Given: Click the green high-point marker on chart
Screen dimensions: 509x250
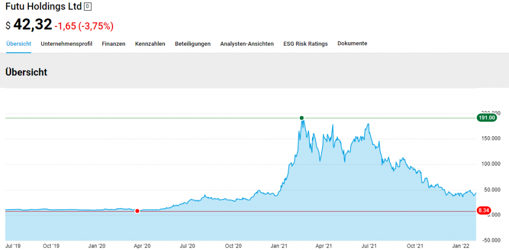Looking at the screenshot, I should tap(301, 118).
